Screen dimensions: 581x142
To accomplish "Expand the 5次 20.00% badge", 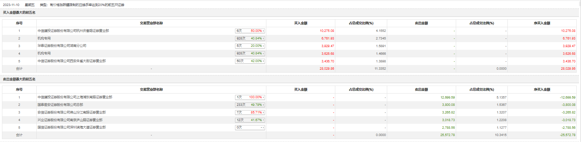I will click(x=250, y=46).
